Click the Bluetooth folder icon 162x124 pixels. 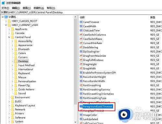(16, 49)
